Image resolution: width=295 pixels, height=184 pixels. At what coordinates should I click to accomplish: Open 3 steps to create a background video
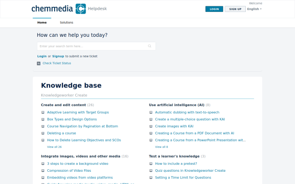(x=78, y=163)
